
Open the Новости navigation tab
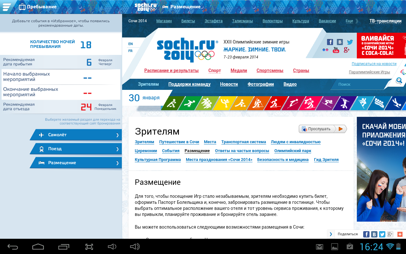[x=229, y=84]
